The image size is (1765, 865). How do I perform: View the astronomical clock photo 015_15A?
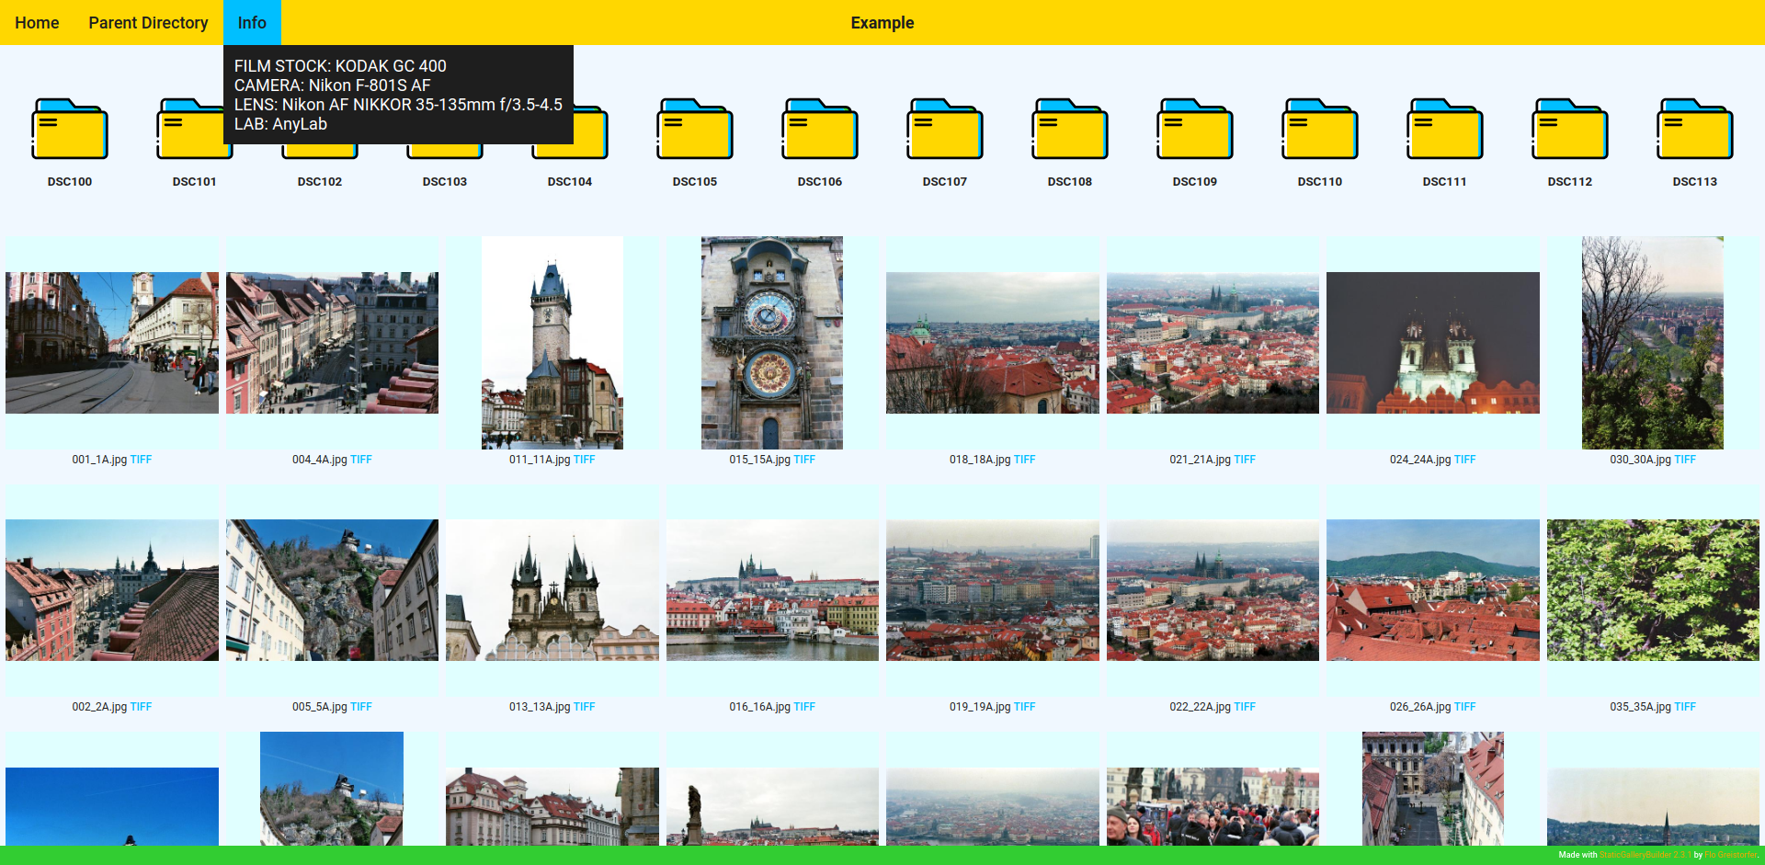(x=772, y=343)
